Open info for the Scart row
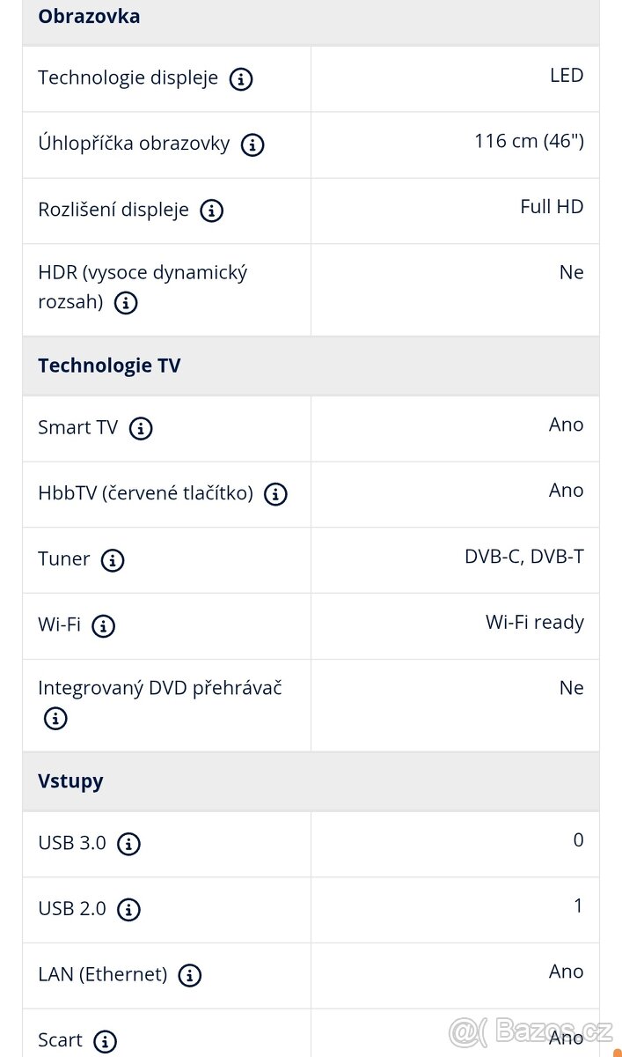622x1057 pixels. (105, 1040)
